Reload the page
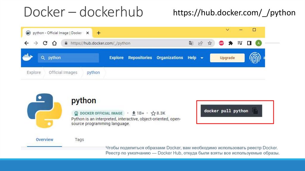 coord(45,43)
